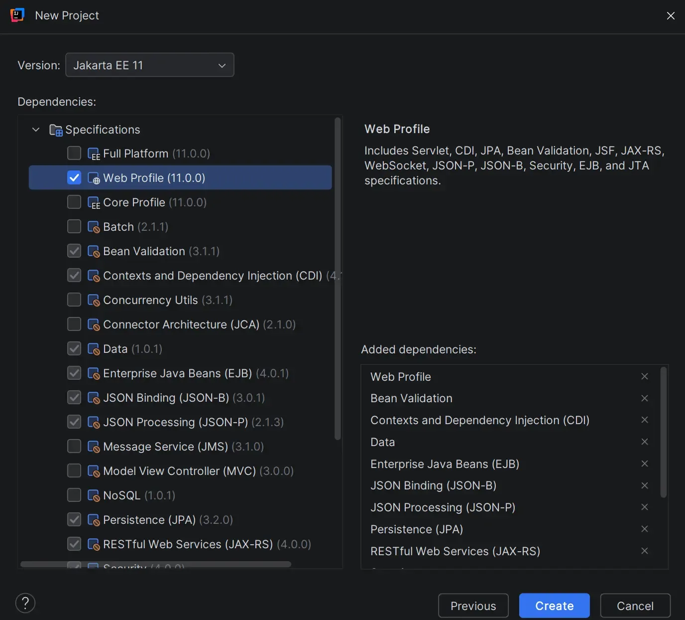Go back with the Previous button
685x620 pixels.
point(473,606)
